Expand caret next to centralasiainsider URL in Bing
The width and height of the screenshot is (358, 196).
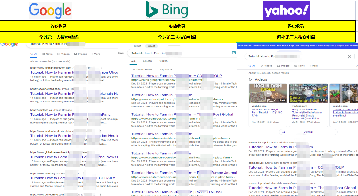click(229, 138)
